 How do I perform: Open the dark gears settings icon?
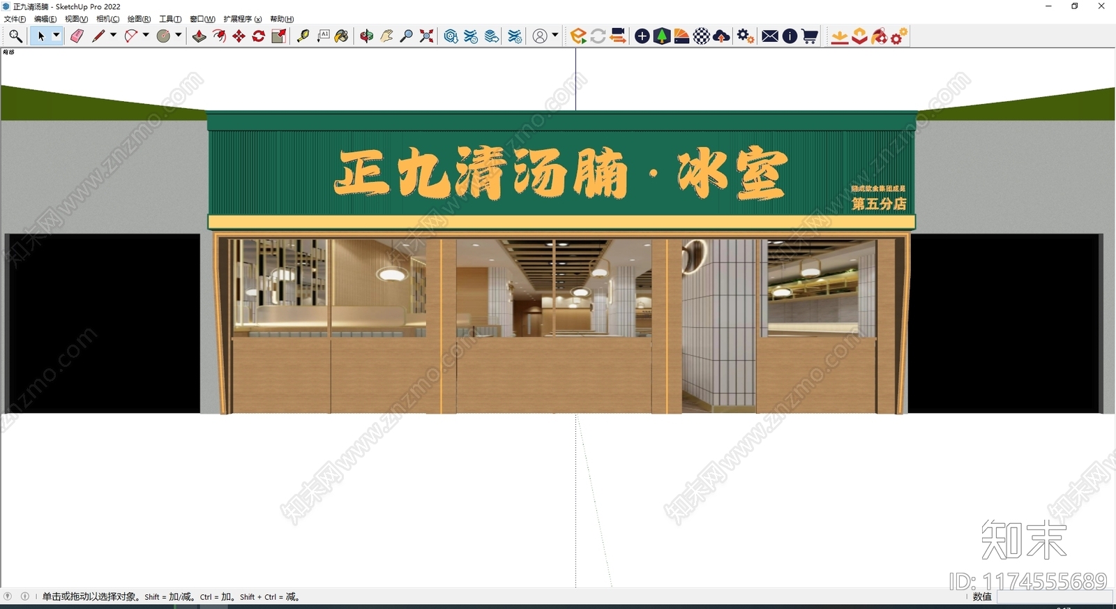point(746,36)
